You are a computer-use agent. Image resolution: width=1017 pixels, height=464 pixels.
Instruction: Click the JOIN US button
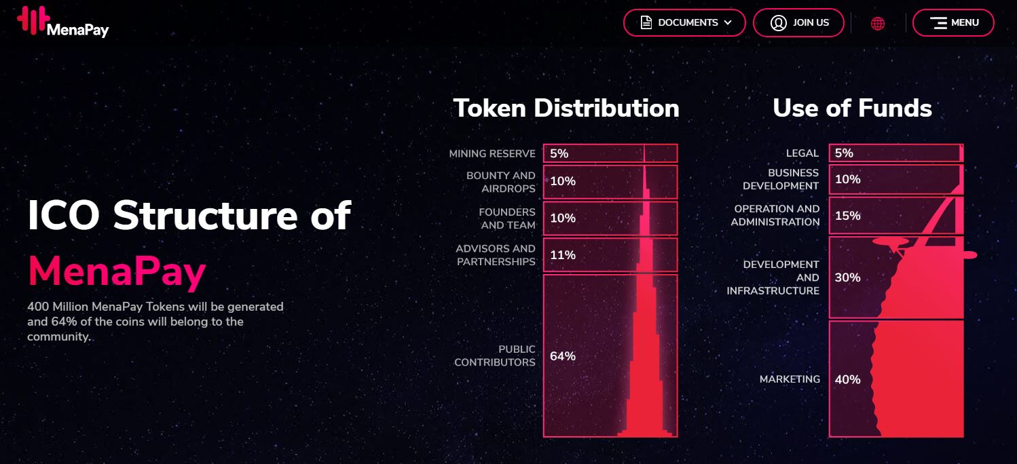click(x=798, y=23)
